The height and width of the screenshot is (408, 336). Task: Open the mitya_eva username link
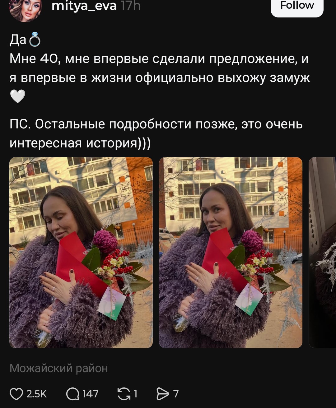84,6
